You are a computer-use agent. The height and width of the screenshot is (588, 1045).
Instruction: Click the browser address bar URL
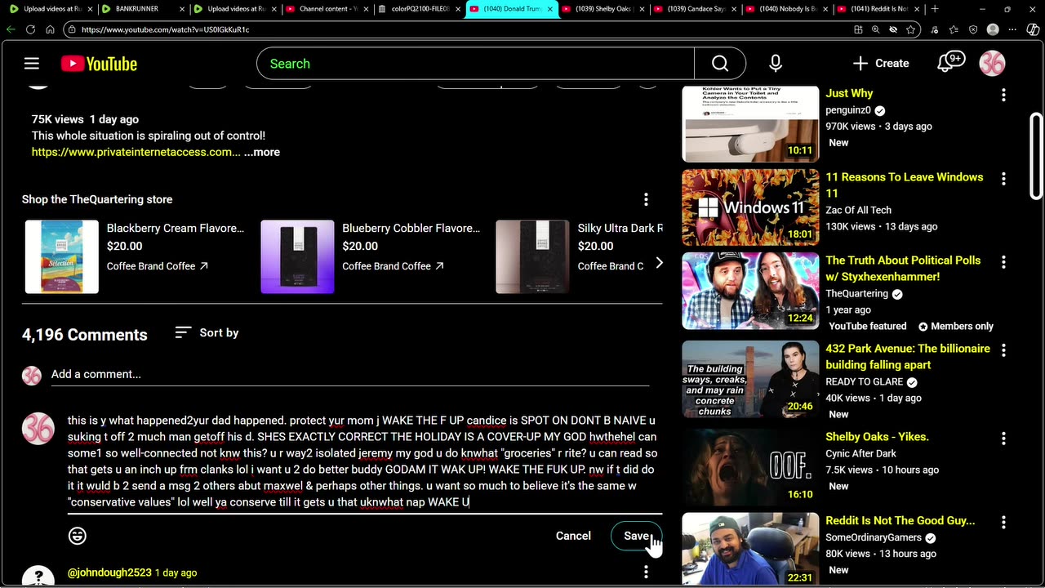pyautogui.click(x=165, y=29)
